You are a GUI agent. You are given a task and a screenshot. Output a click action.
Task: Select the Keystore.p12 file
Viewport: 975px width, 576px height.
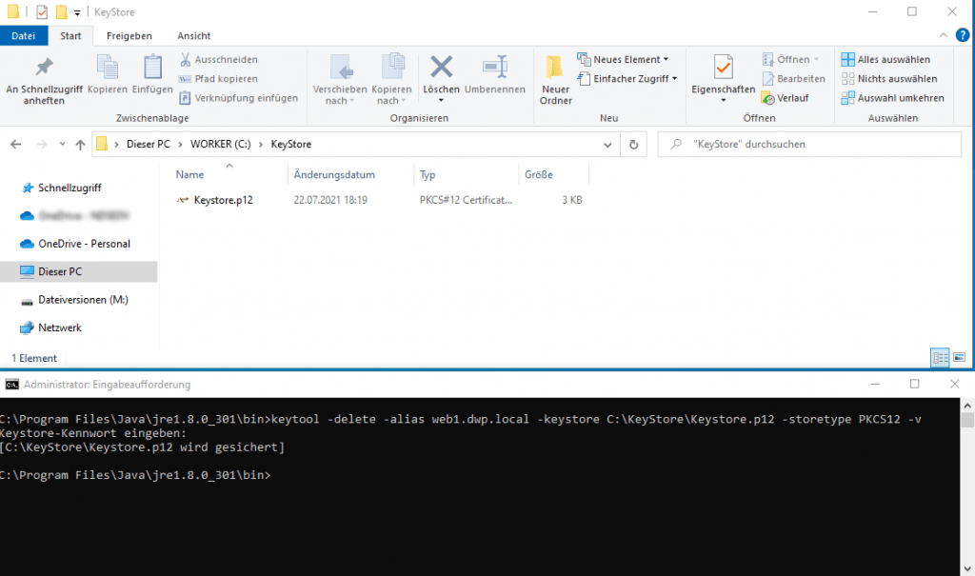point(222,200)
